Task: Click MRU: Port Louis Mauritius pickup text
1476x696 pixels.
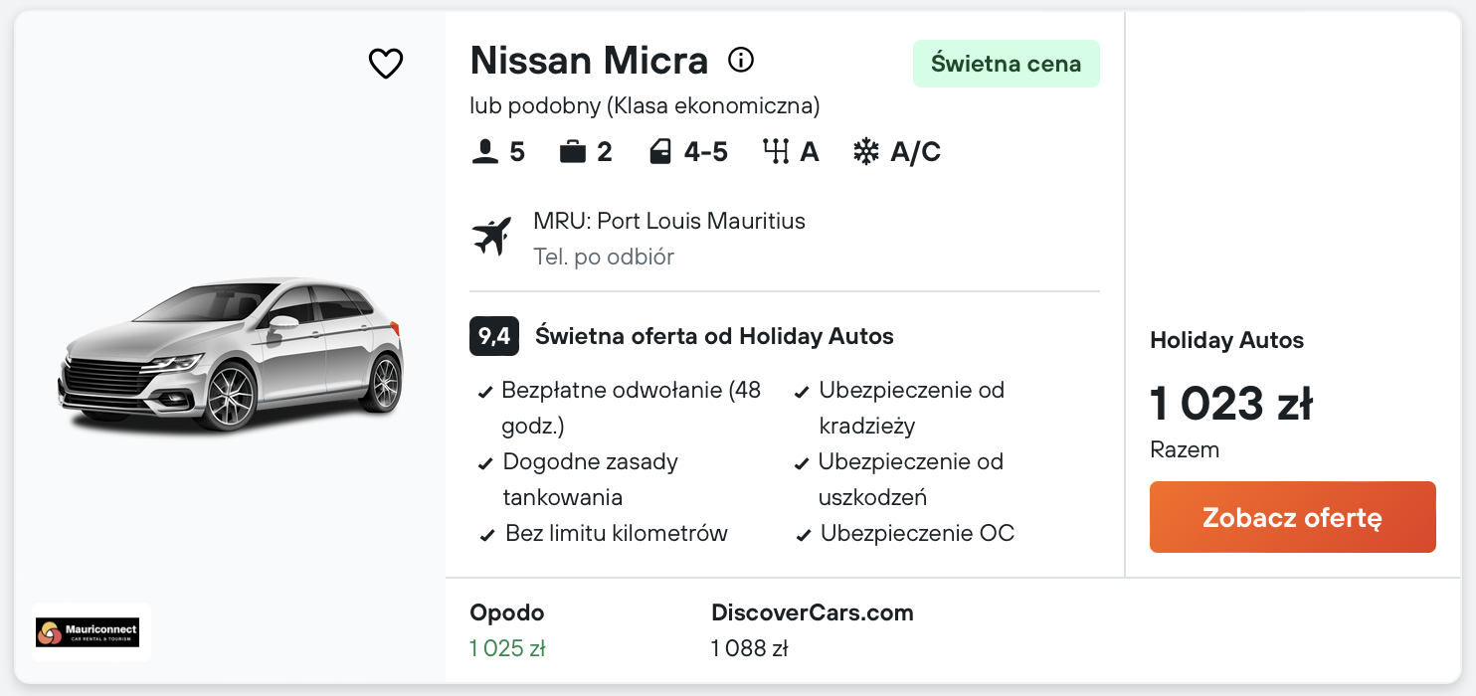Action: (x=668, y=221)
